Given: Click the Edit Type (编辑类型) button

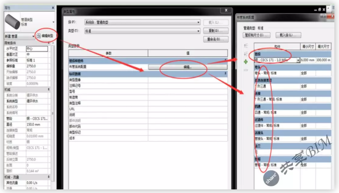Looking at the screenshot, I should point(45,36).
